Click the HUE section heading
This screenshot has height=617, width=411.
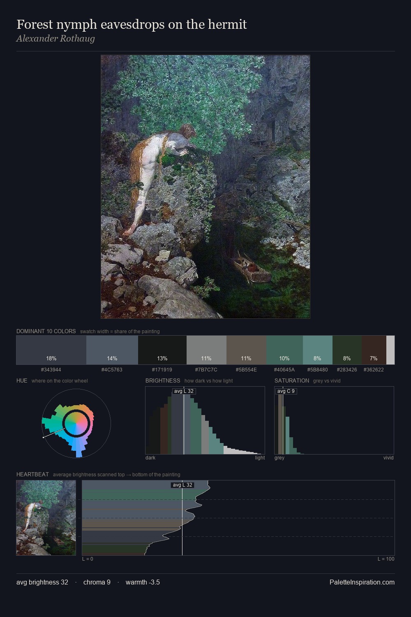click(22, 380)
